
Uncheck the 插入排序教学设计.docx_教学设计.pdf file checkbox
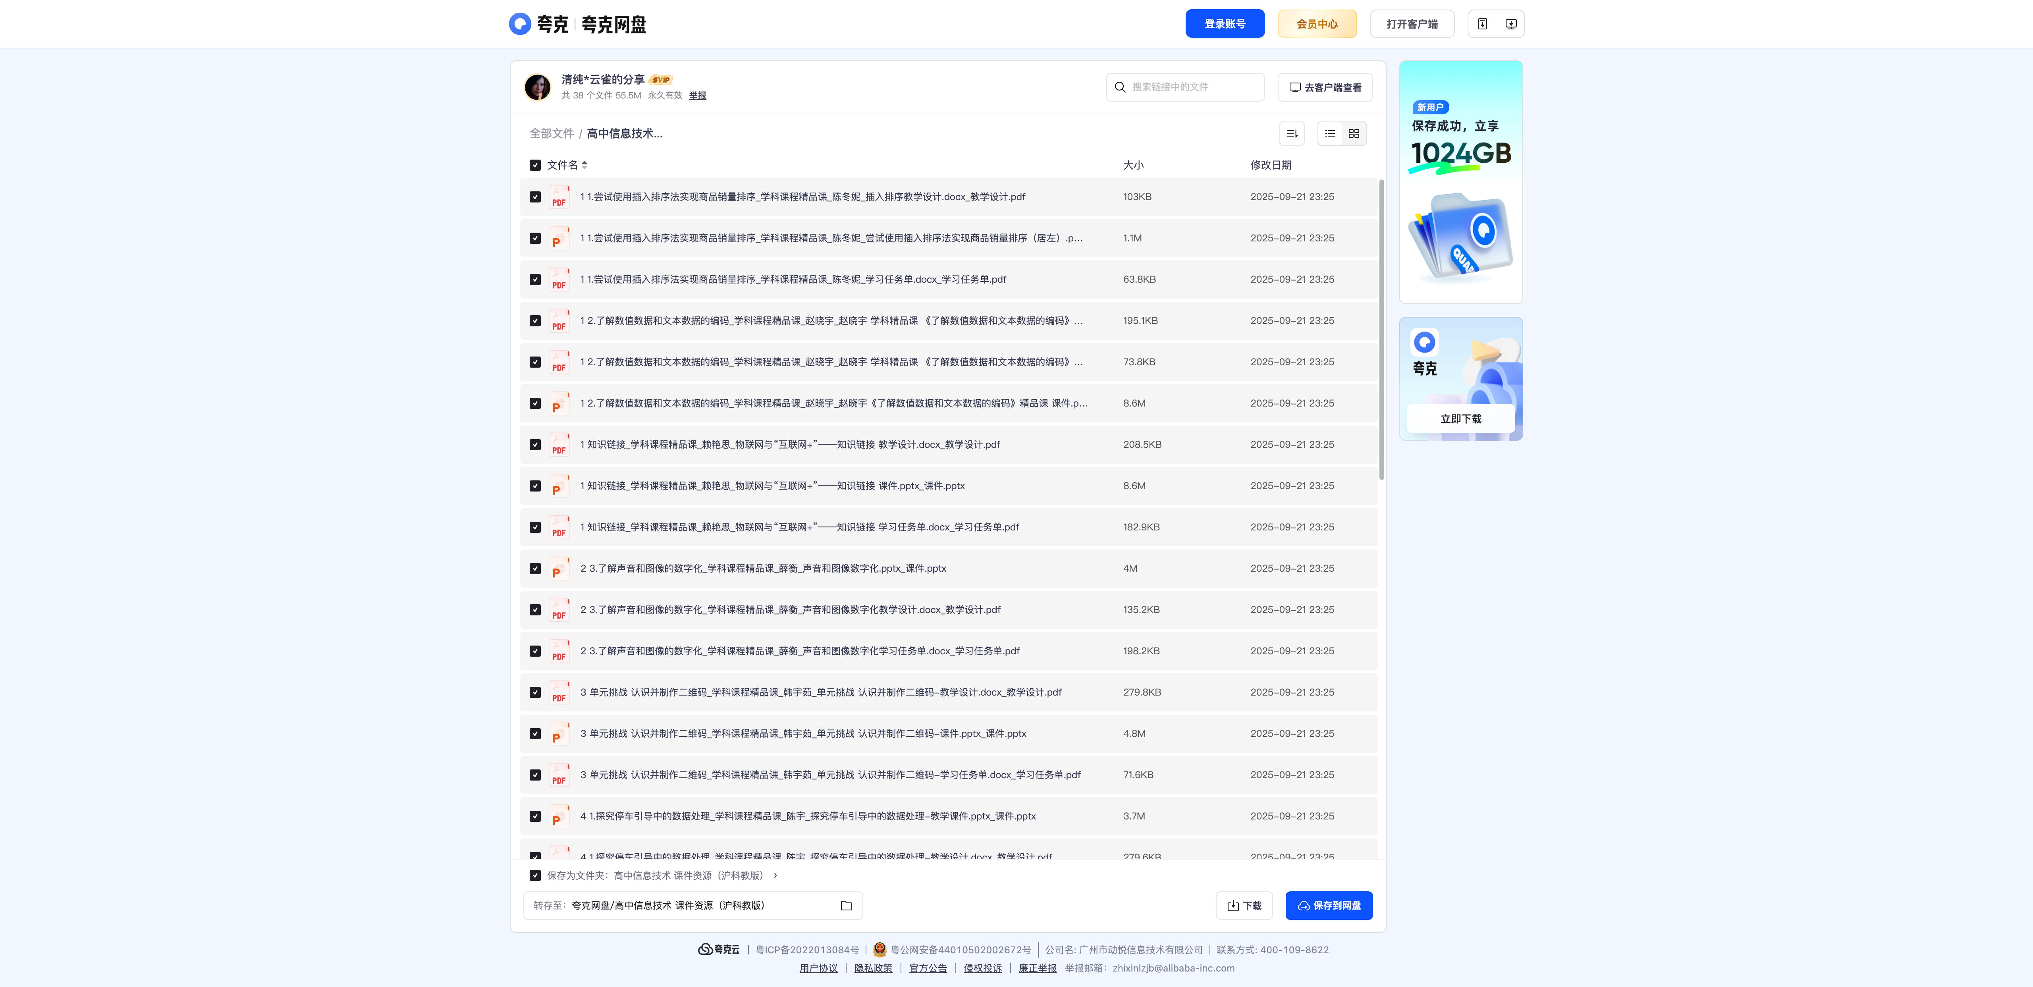[535, 197]
